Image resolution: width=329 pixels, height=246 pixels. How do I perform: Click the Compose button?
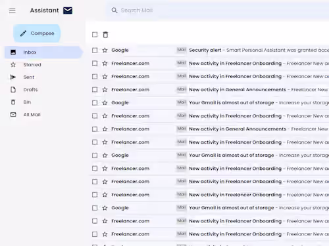(x=37, y=33)
